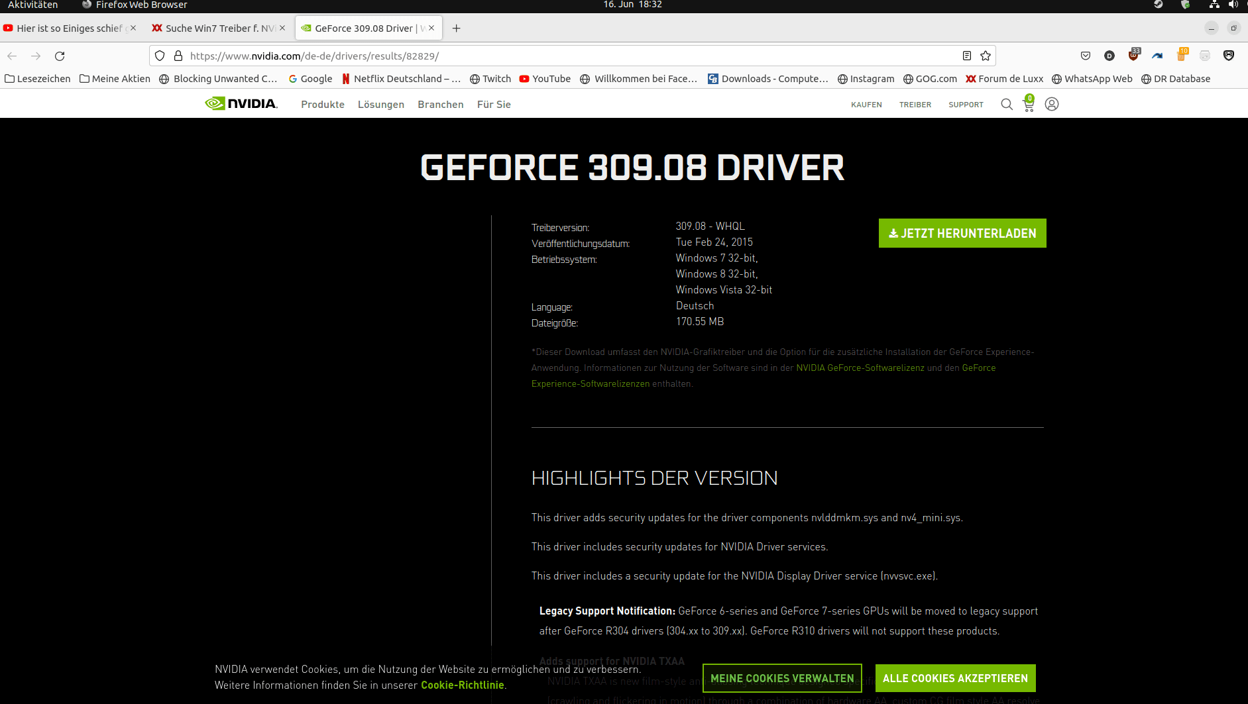
Task: Open the Cookie-Richtlinie link
Action: click(x=463, y=685)
